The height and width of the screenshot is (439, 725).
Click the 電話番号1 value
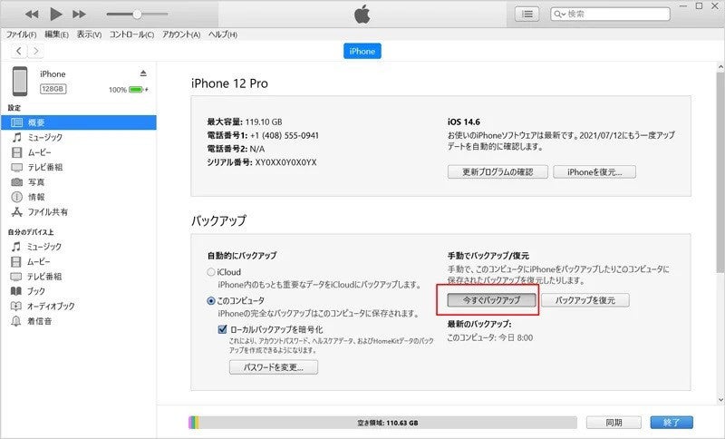click(285, 135)
